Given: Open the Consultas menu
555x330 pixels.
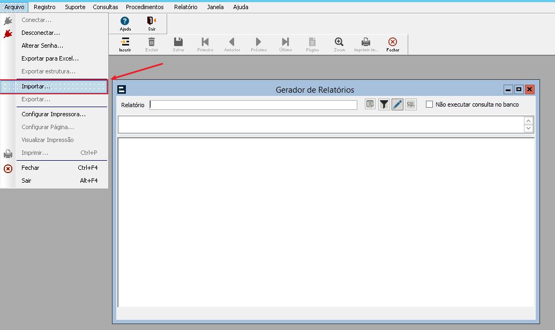Looking at the screenshot, I should pos(106,7).
